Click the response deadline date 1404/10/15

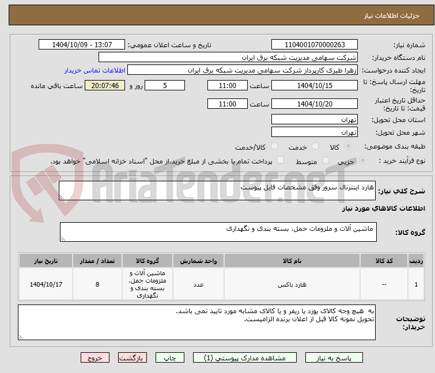315,85
